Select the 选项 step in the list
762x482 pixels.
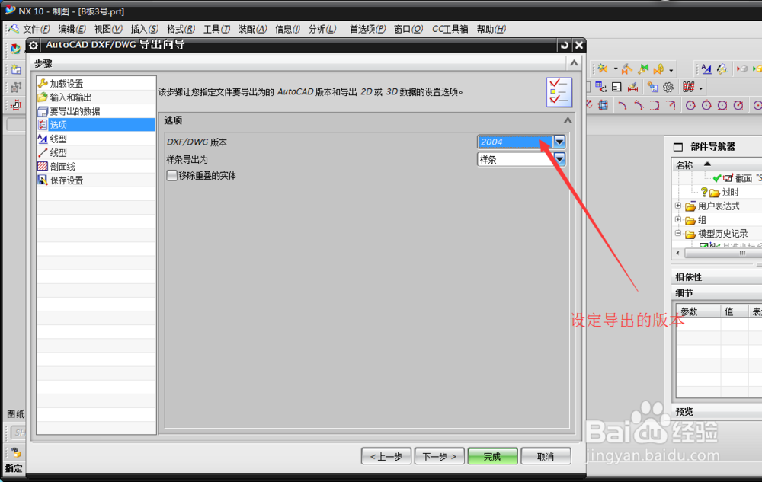point(96,125)
